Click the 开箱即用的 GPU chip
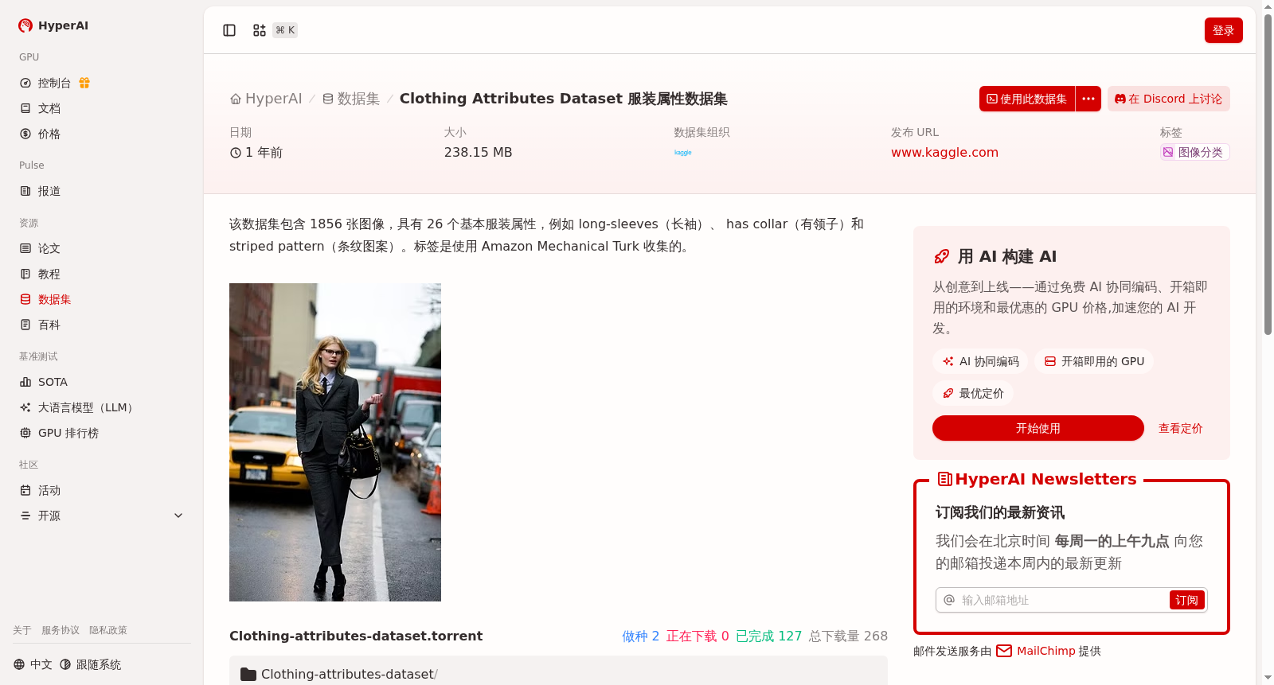The width and height of the screenshot is (1274, 685). 1094,361
